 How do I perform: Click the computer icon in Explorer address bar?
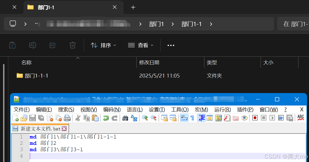click(13, 24)
